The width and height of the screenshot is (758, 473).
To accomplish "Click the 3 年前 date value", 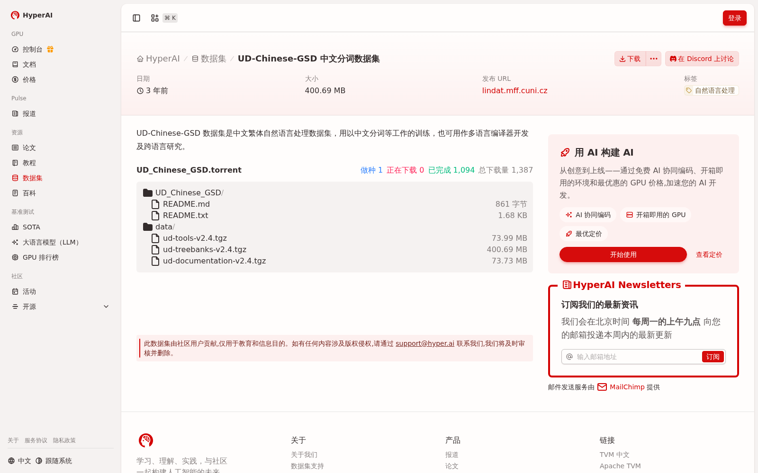I will coord(153,90).
